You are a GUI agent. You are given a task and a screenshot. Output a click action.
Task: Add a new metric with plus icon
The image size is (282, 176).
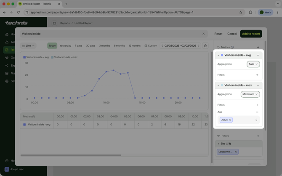[x=258, y=47]
